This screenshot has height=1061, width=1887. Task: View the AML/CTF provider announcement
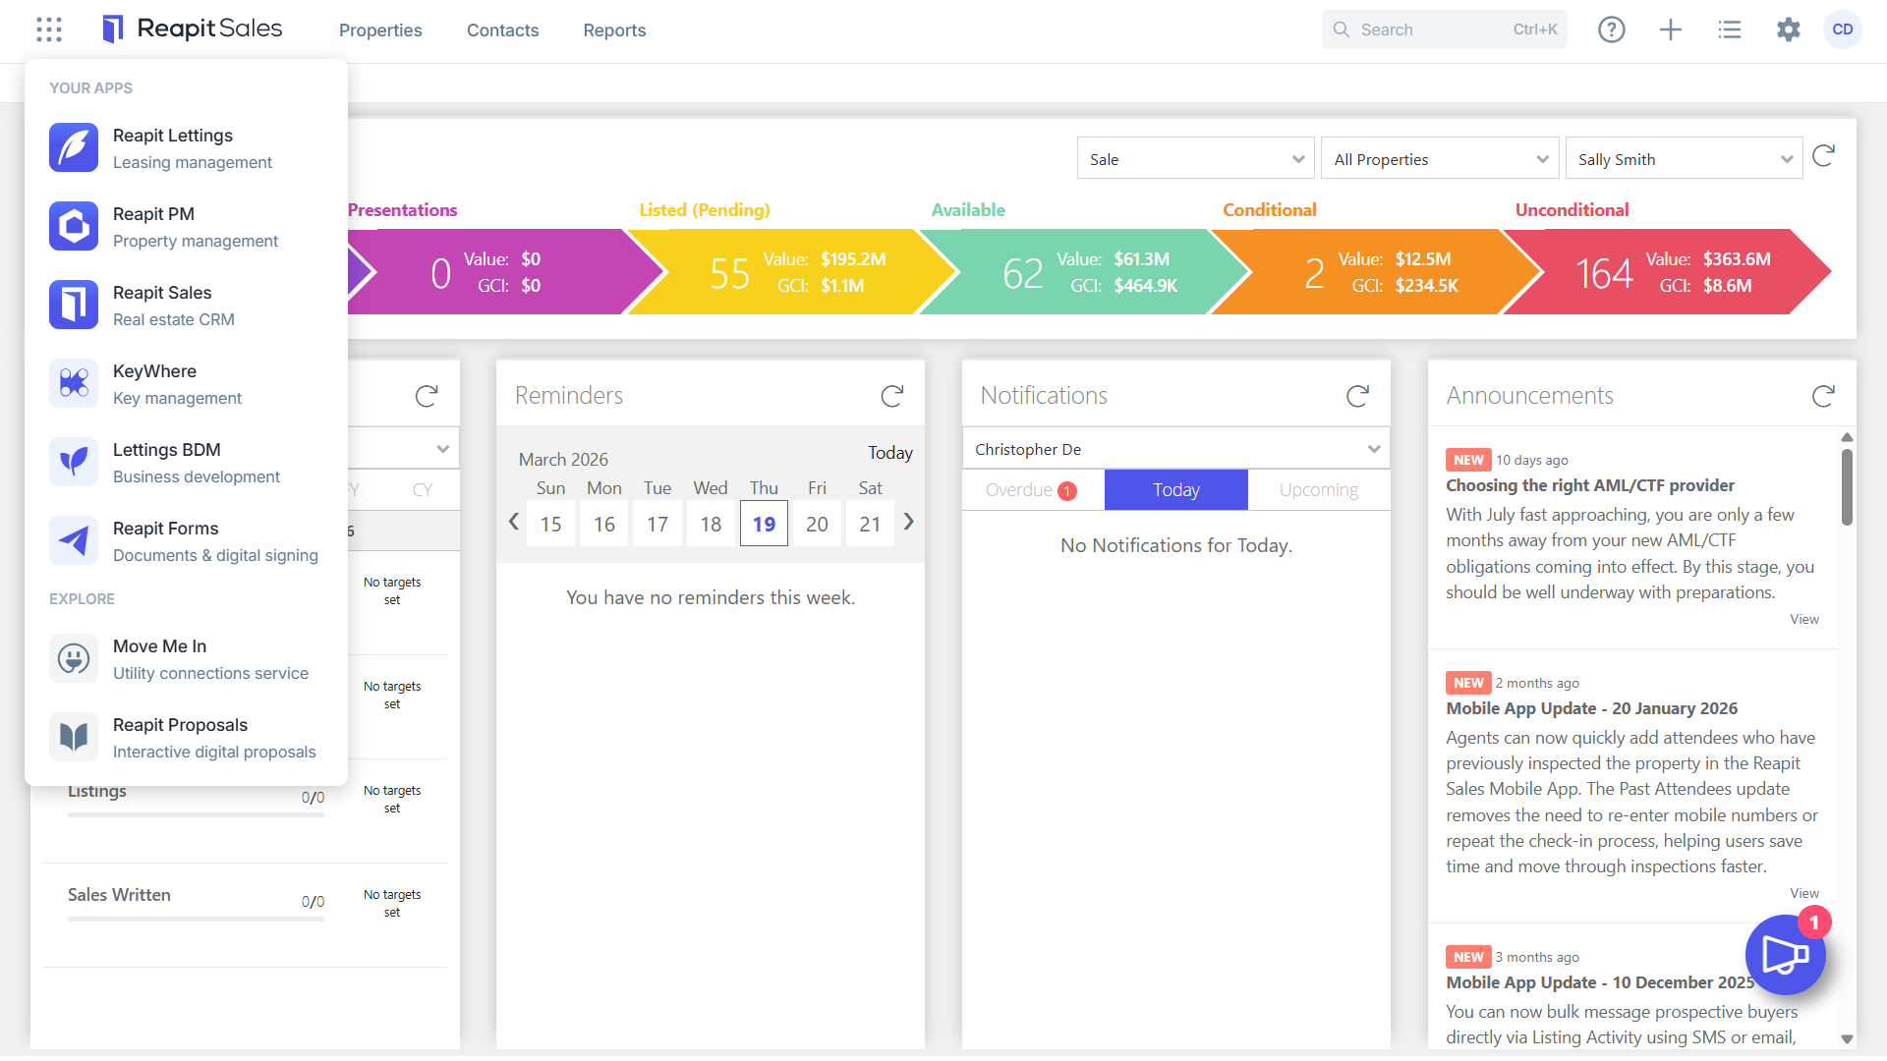[1804, 619]
